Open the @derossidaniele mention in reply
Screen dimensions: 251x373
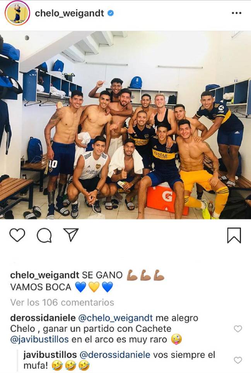[x=115, y=355]
